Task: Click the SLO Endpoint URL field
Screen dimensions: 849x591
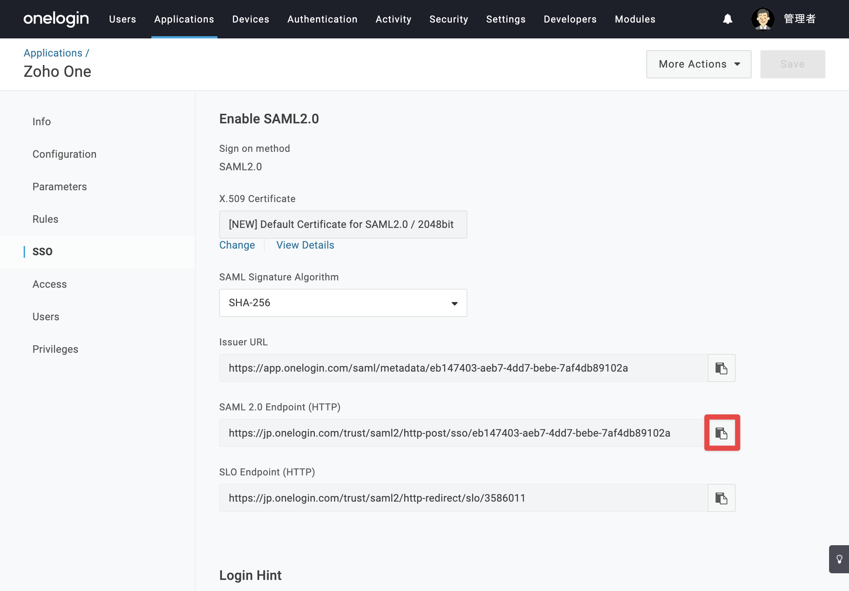Action: click(x=463, y=498)
